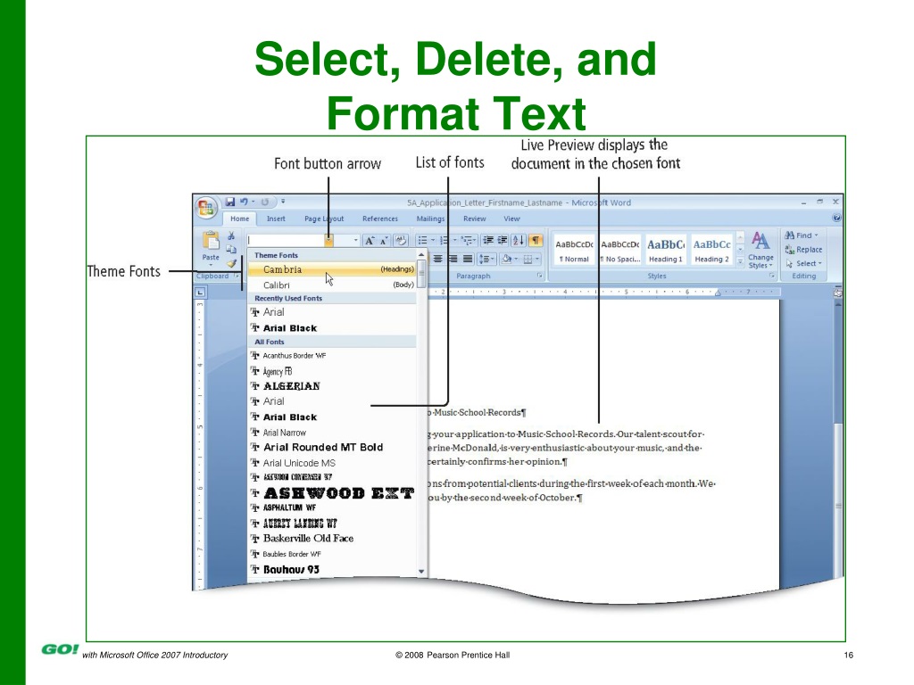Click the Cut scissors icon
The width and height of the screenshot is (914, 685).
pyautogui.click(x=231, y=235)
